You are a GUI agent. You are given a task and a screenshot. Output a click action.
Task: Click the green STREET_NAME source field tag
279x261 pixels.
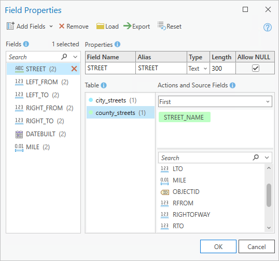pos(185,117)
